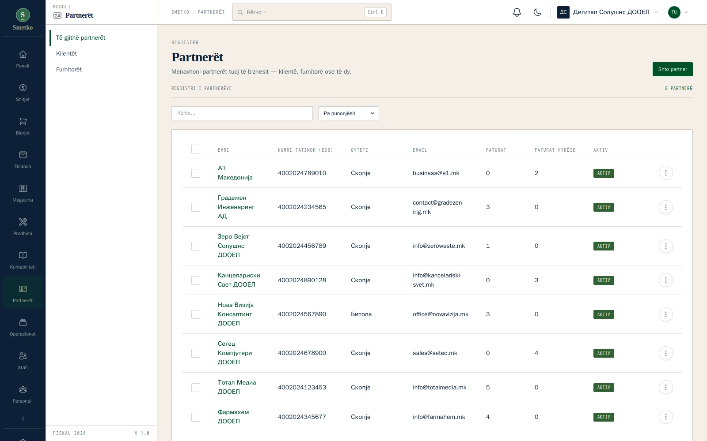
Task: Click email sales@setec.mk
Action: [435, 353]
